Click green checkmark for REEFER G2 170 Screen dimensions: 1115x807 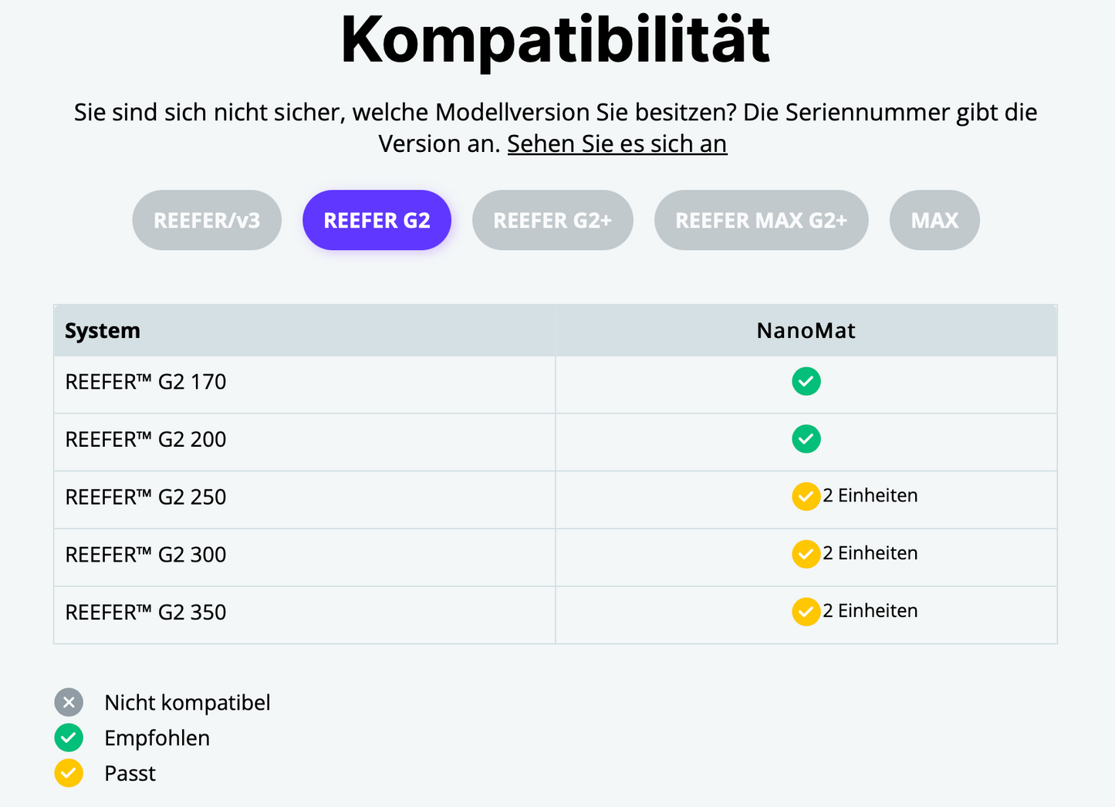pos(806,381)
